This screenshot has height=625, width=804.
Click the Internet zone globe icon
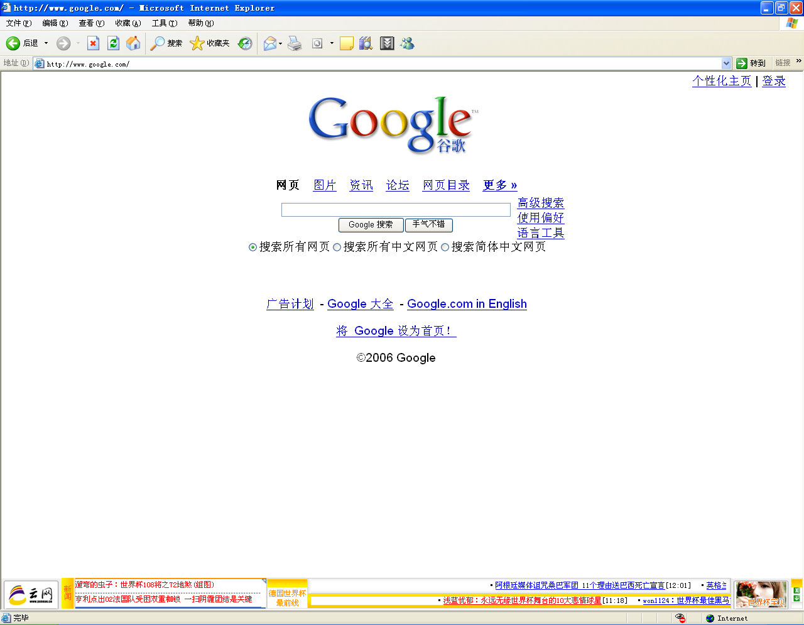tap(710, 619)
